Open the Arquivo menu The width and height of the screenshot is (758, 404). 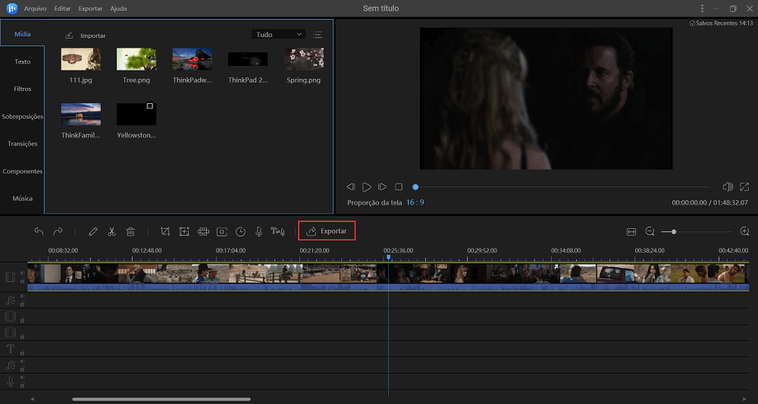pyautogui.click(x=34, y=8)
